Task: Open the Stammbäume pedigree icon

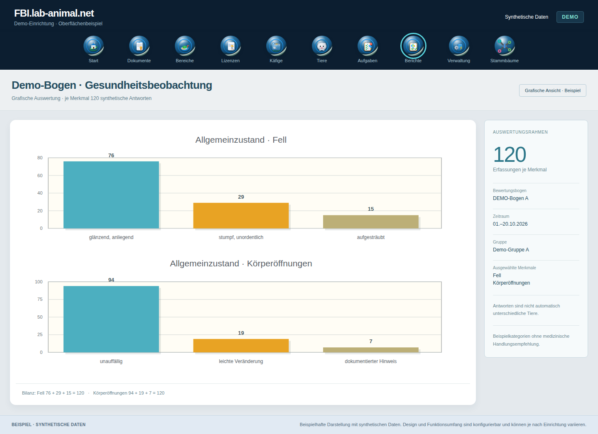Action: coord(505,46)
